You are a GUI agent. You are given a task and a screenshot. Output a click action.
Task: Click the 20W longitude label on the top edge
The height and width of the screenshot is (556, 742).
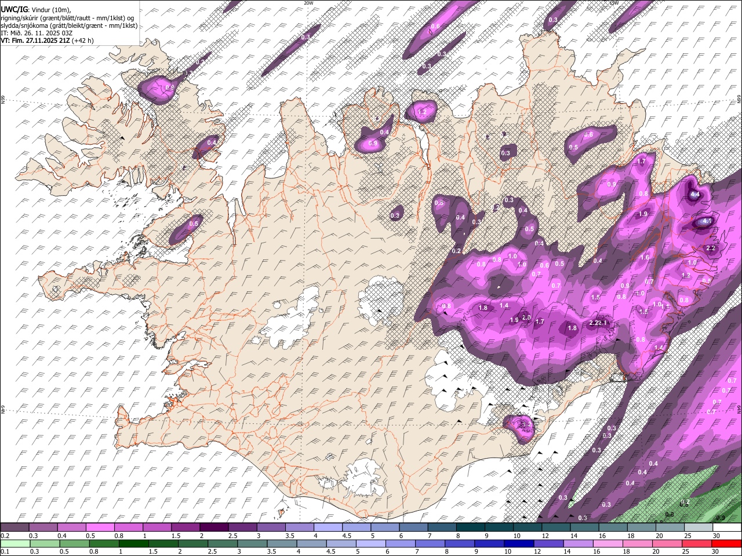[x=308, y=3]
